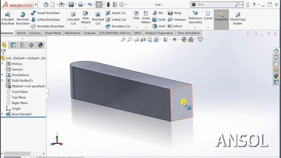Choose the Lofted Cut tool
This screenshot has width=281, height=158.
[115, 19]
